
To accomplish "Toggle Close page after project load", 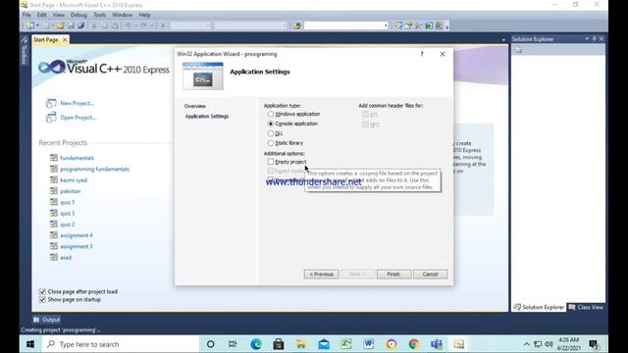I will 42,292.
